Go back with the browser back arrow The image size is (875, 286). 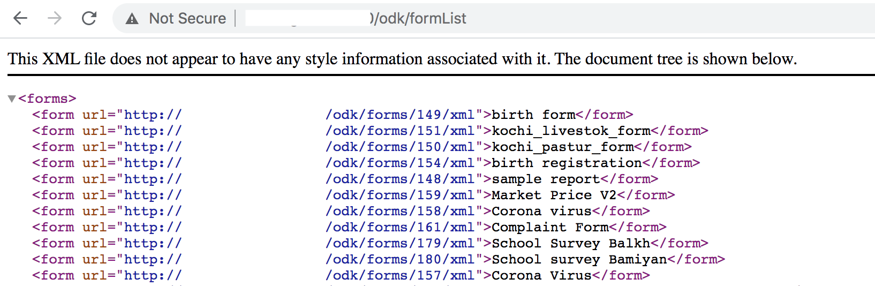tap(20, 18)
